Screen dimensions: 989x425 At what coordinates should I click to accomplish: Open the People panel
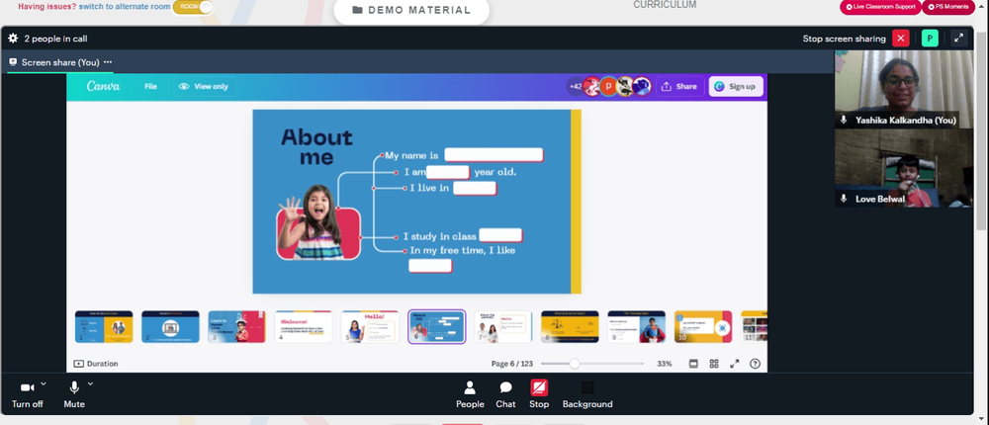tap(470, 394)
